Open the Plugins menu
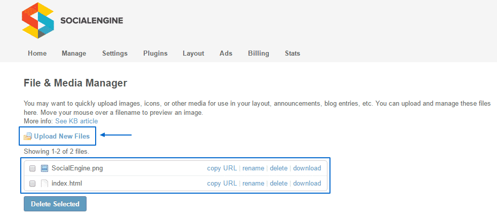This screenshot has height=224, width=497. [155, 54]
